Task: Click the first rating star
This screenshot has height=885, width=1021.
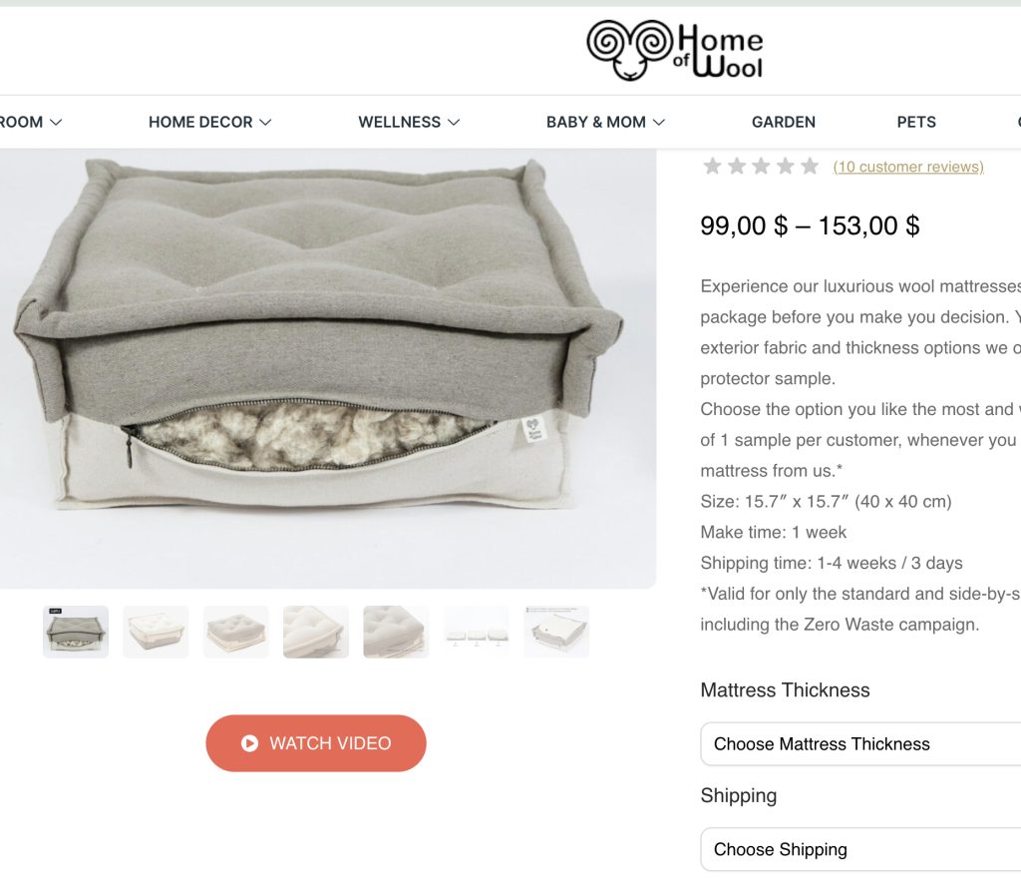Action: coord(712,167)
